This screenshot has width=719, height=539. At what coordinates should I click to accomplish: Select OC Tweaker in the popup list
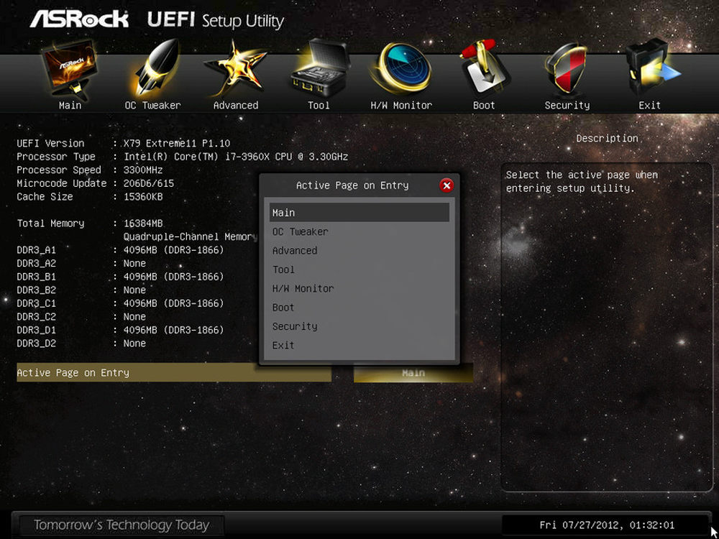[359, 231]
